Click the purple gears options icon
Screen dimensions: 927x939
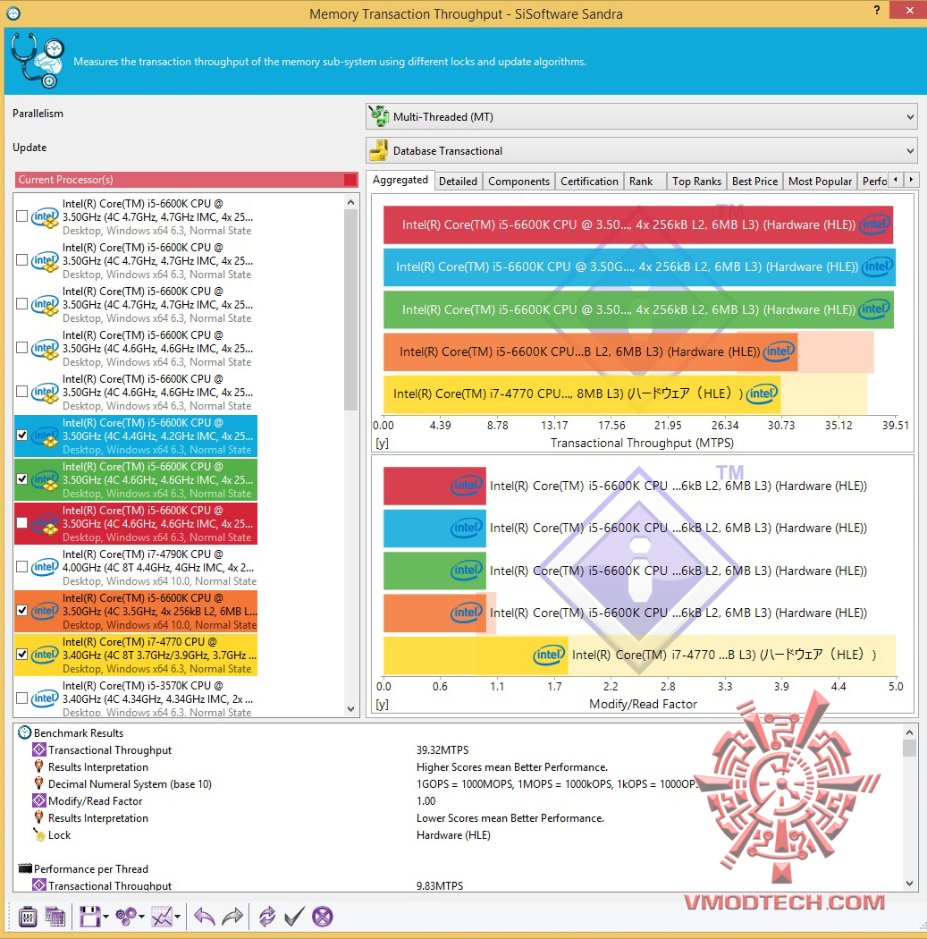point(126,917)
